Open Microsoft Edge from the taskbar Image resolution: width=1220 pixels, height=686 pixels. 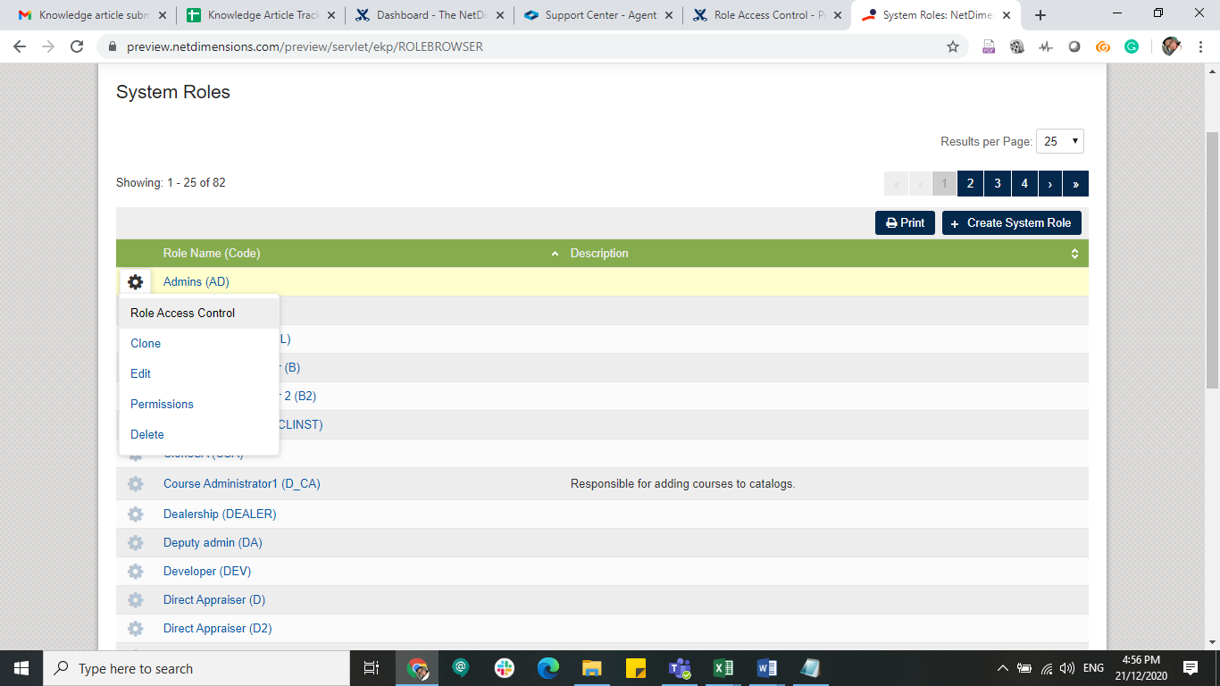pyautogui.click(x=548, y=668)
